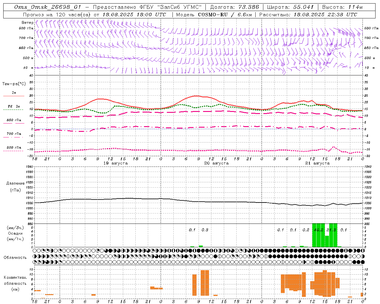Click the Конвективн. облачность label
380x304 pixels.
pos(15,283)
